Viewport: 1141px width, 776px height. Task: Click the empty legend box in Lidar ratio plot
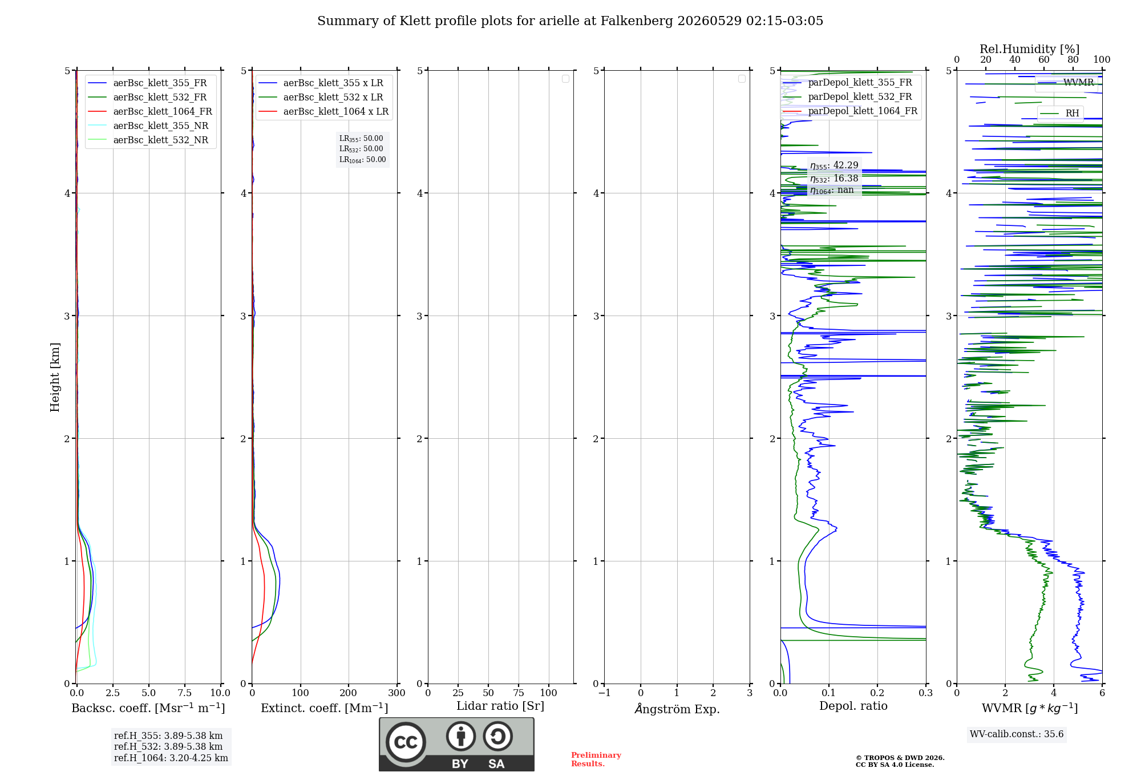pos(565,79)
